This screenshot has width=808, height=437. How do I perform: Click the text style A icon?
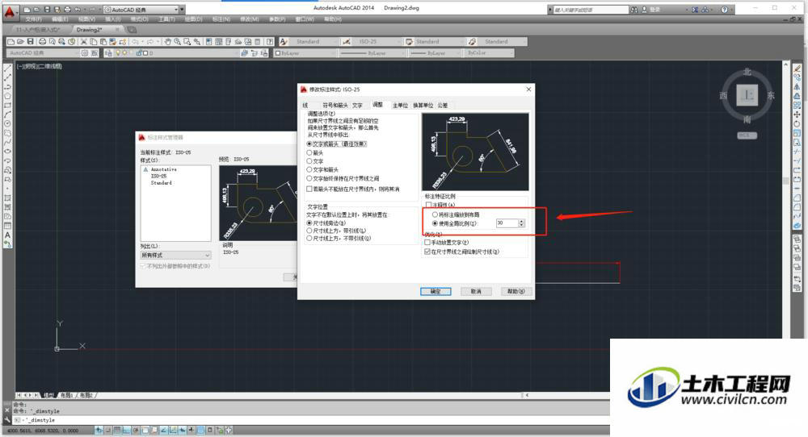[x=284, y=42]
